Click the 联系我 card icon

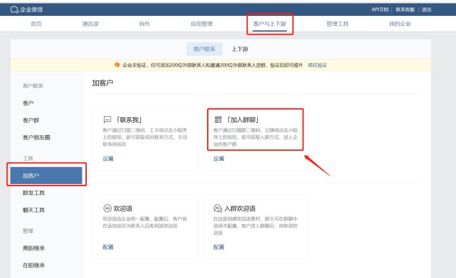(x=107, y=119)
